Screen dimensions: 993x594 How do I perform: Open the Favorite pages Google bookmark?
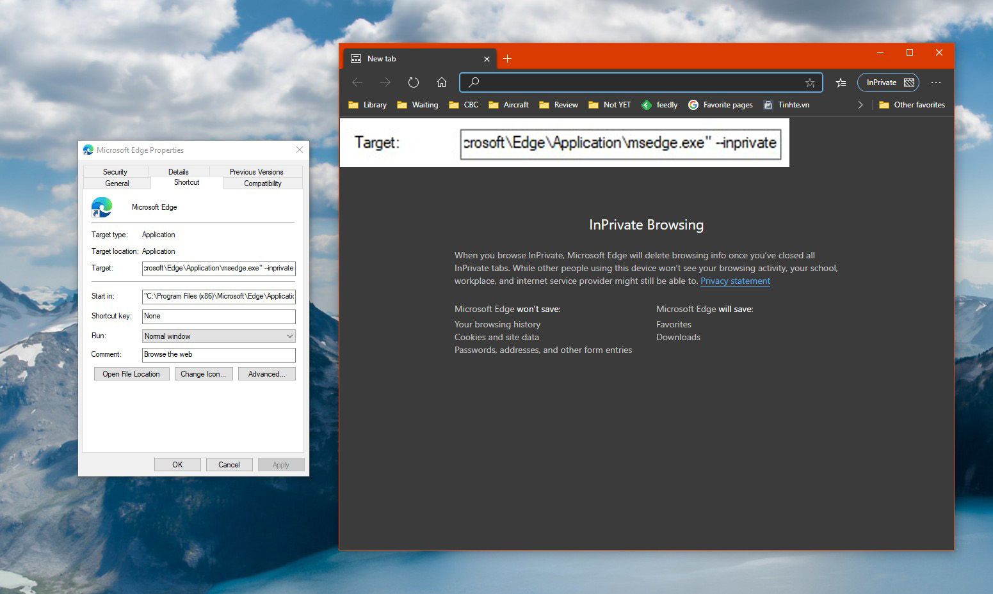pyautogui.click(x=720, y=105)
